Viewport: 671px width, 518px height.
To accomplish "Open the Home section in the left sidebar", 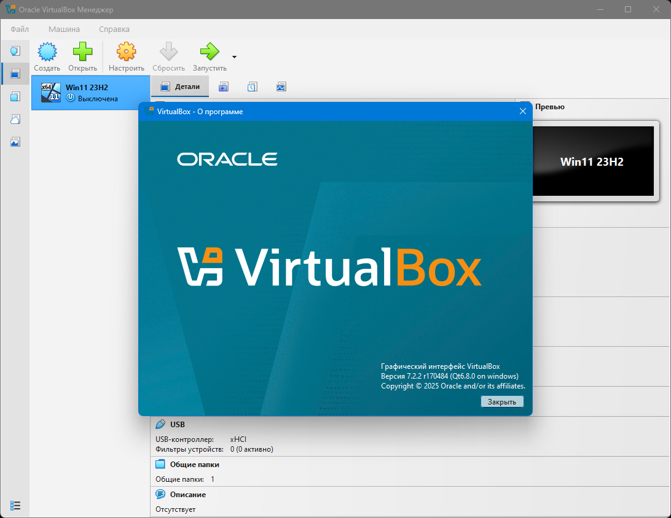I will pyautogui.click(x=15, y=52).
